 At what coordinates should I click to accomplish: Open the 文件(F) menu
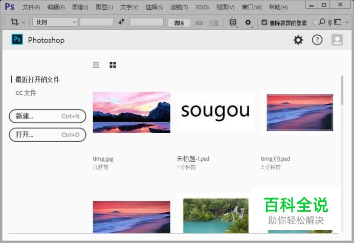click(x=31, y=7)
